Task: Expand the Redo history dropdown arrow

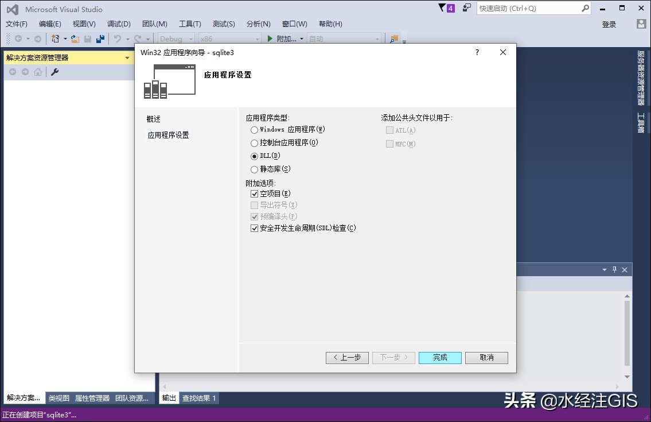Action: 148,38
